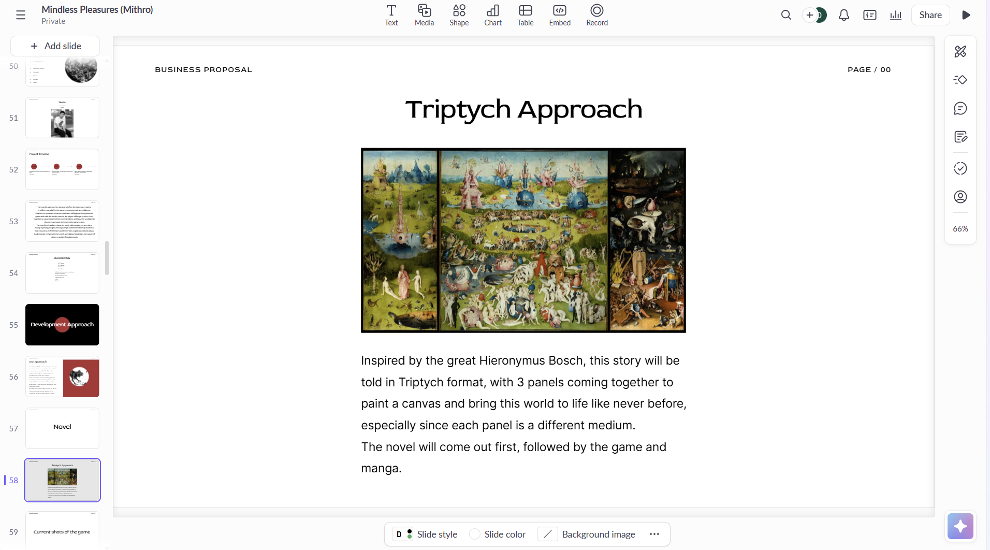The height and width of the screenshot is (550, 990).
Task: Select slide 54 Marketing thumbnail
Action: click(x=62, y=273)
